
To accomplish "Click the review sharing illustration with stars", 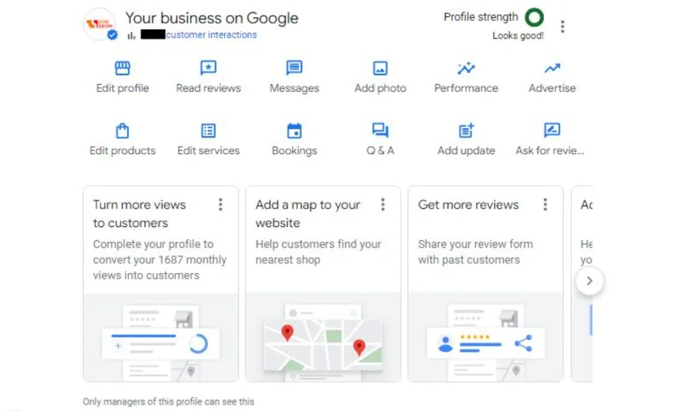I will (x=486, y=338).
